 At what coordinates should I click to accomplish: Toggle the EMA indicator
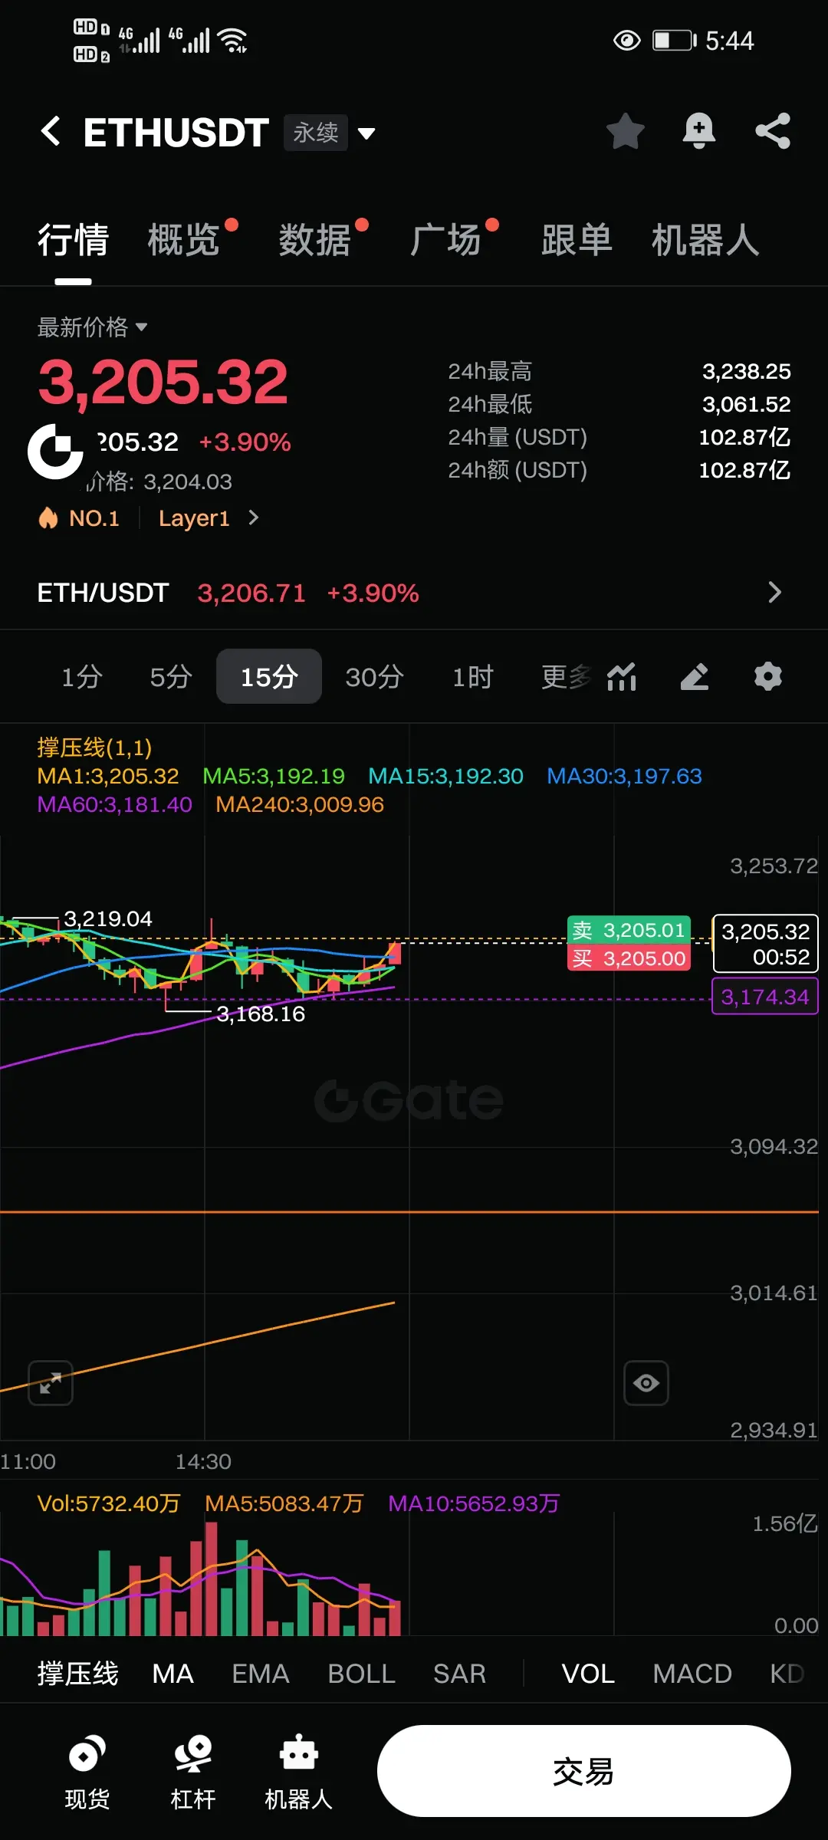261,1674
